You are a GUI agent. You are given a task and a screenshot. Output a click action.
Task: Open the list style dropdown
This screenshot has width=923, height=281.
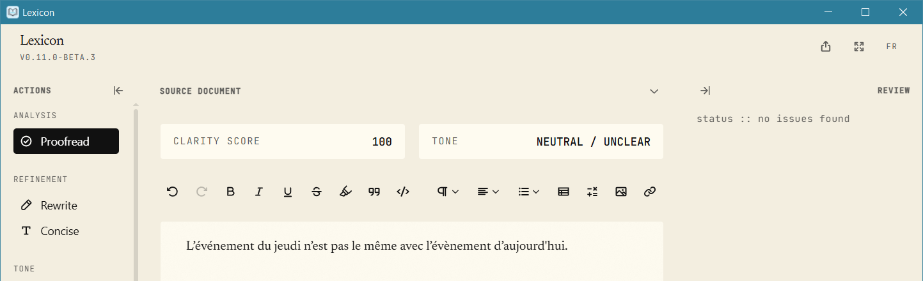tap(529, 192)
